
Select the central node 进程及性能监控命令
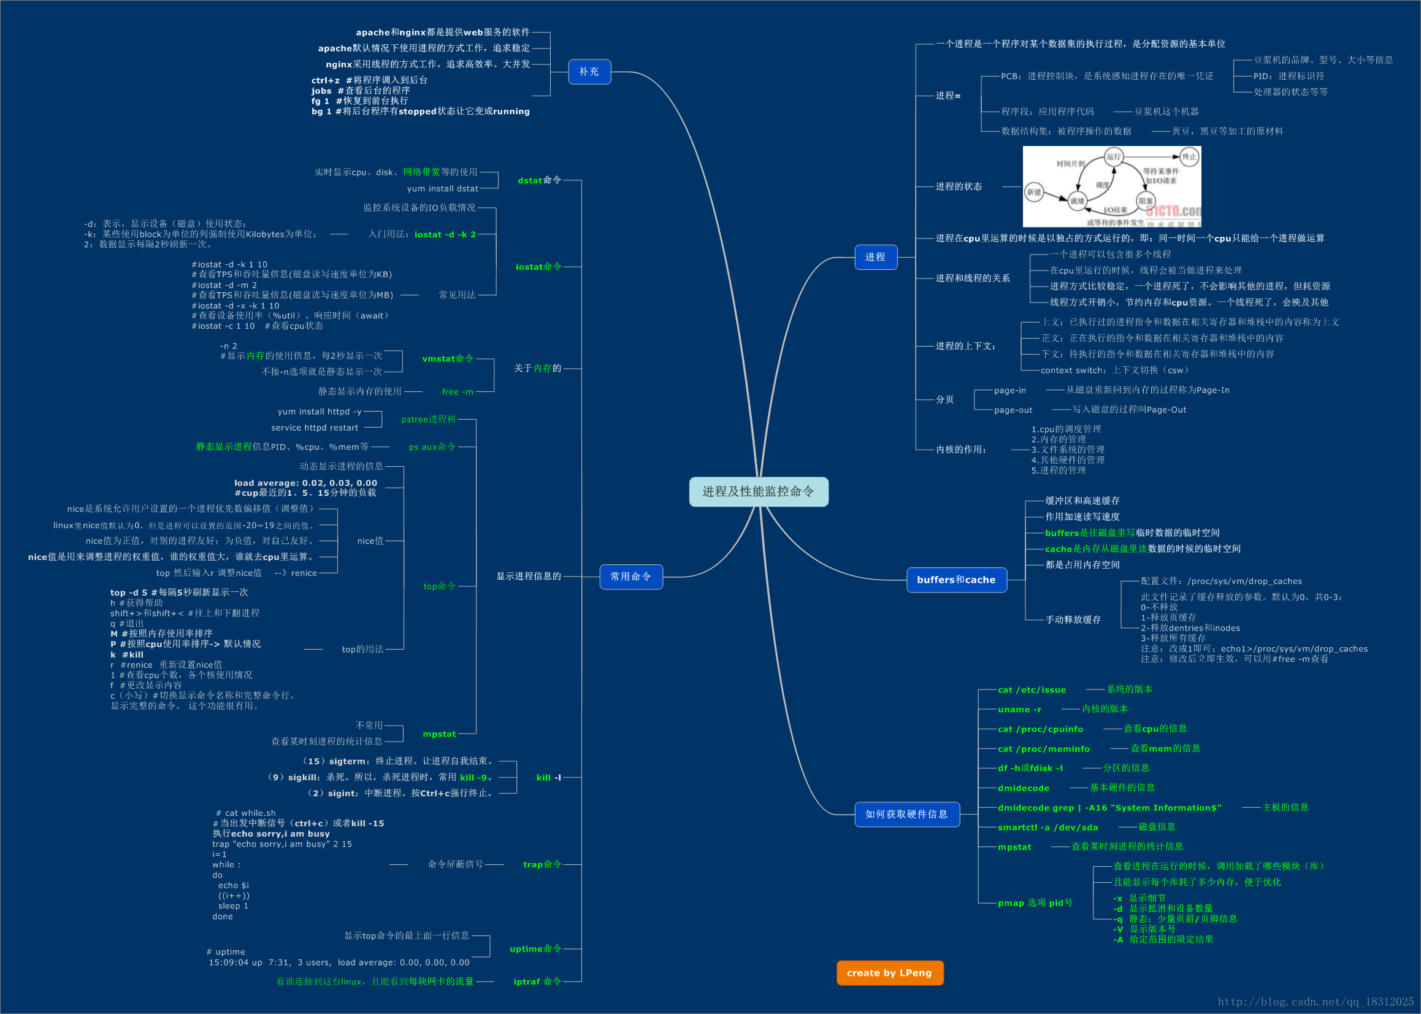(x=758, y=491)
